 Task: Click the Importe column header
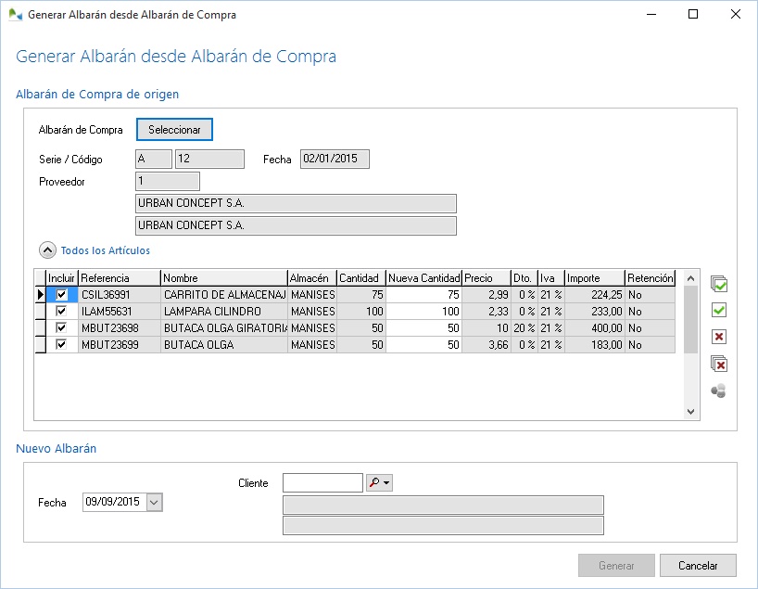click(593, 278)
